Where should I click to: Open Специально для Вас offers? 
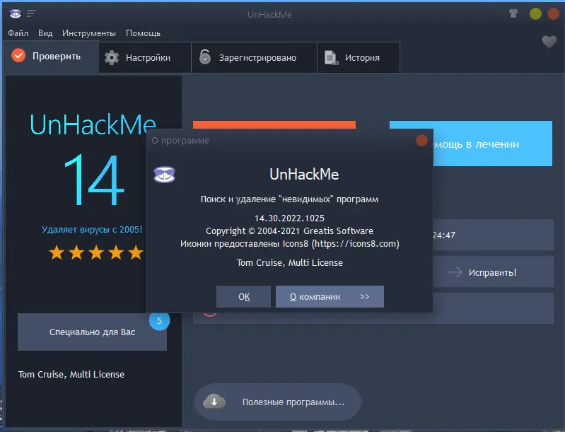(92, 332)
